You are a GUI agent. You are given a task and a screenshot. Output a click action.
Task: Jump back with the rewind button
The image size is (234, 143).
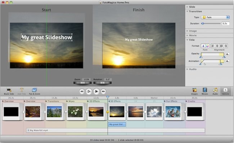coord(82,91)
